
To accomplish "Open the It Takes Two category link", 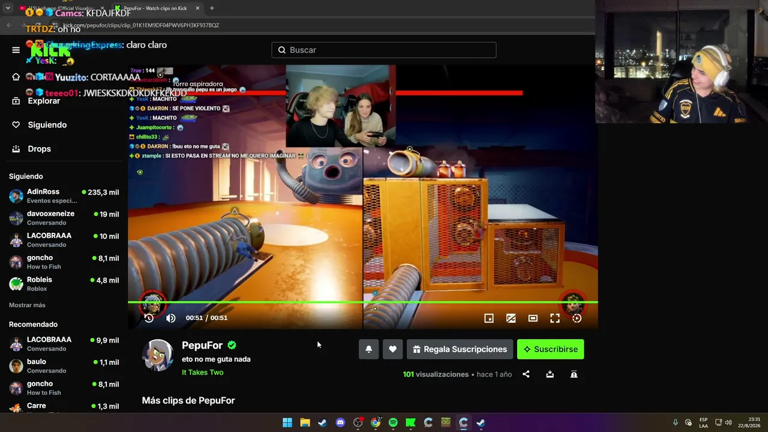I will click(203, 373).
